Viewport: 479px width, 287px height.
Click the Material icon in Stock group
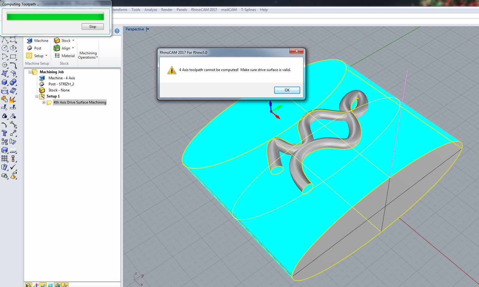pos(57,56)
